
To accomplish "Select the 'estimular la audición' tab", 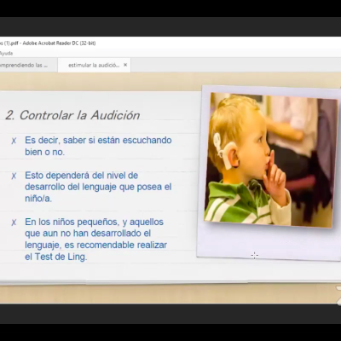I will (x=94, y=65).
